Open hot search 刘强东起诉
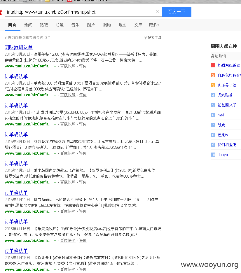This screenshot has height=273, width=241. tap(229, 65)
